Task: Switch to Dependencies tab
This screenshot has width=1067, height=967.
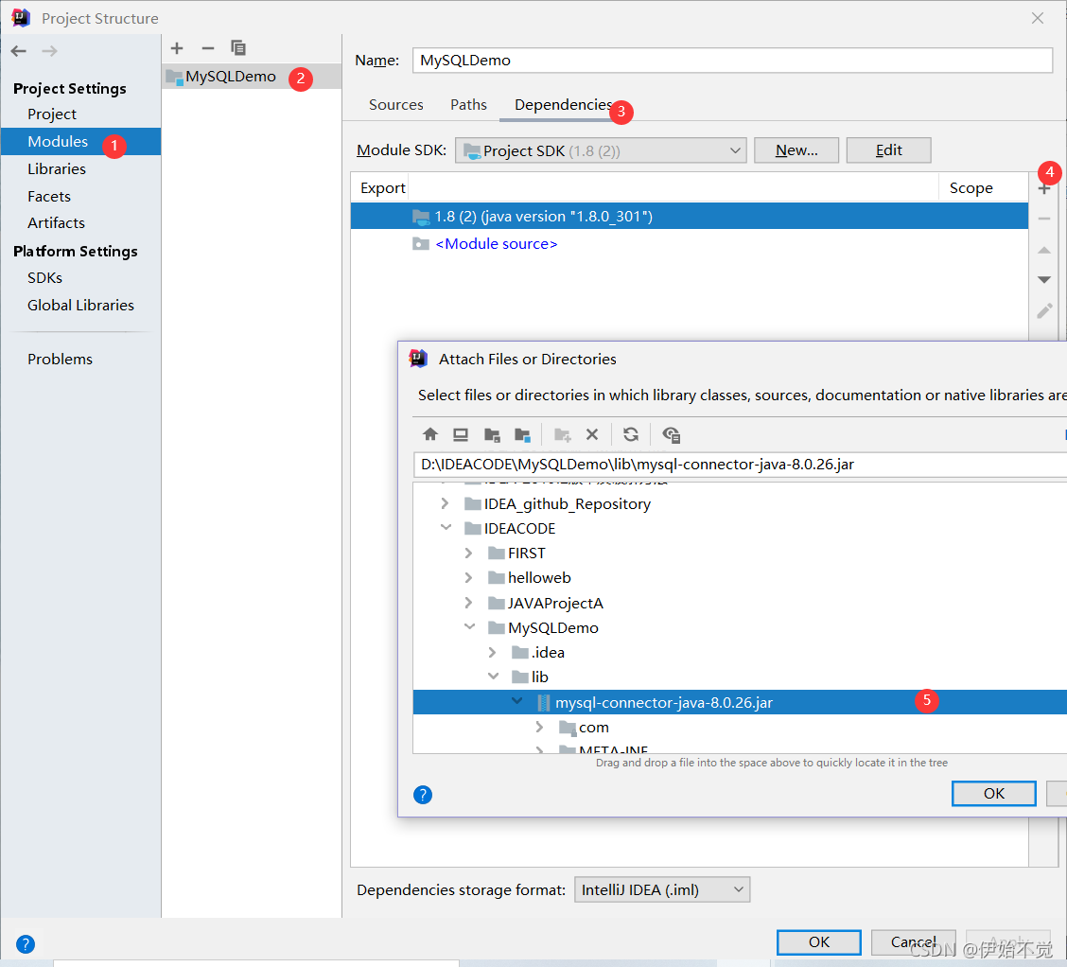Action: (x=563, y=105)
